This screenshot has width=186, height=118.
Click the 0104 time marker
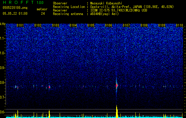[73, 25]
